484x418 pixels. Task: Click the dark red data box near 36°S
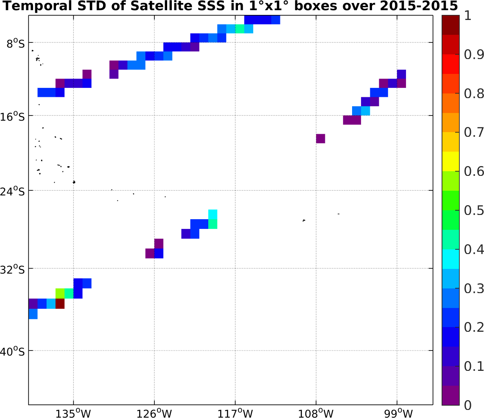point(60,304)
